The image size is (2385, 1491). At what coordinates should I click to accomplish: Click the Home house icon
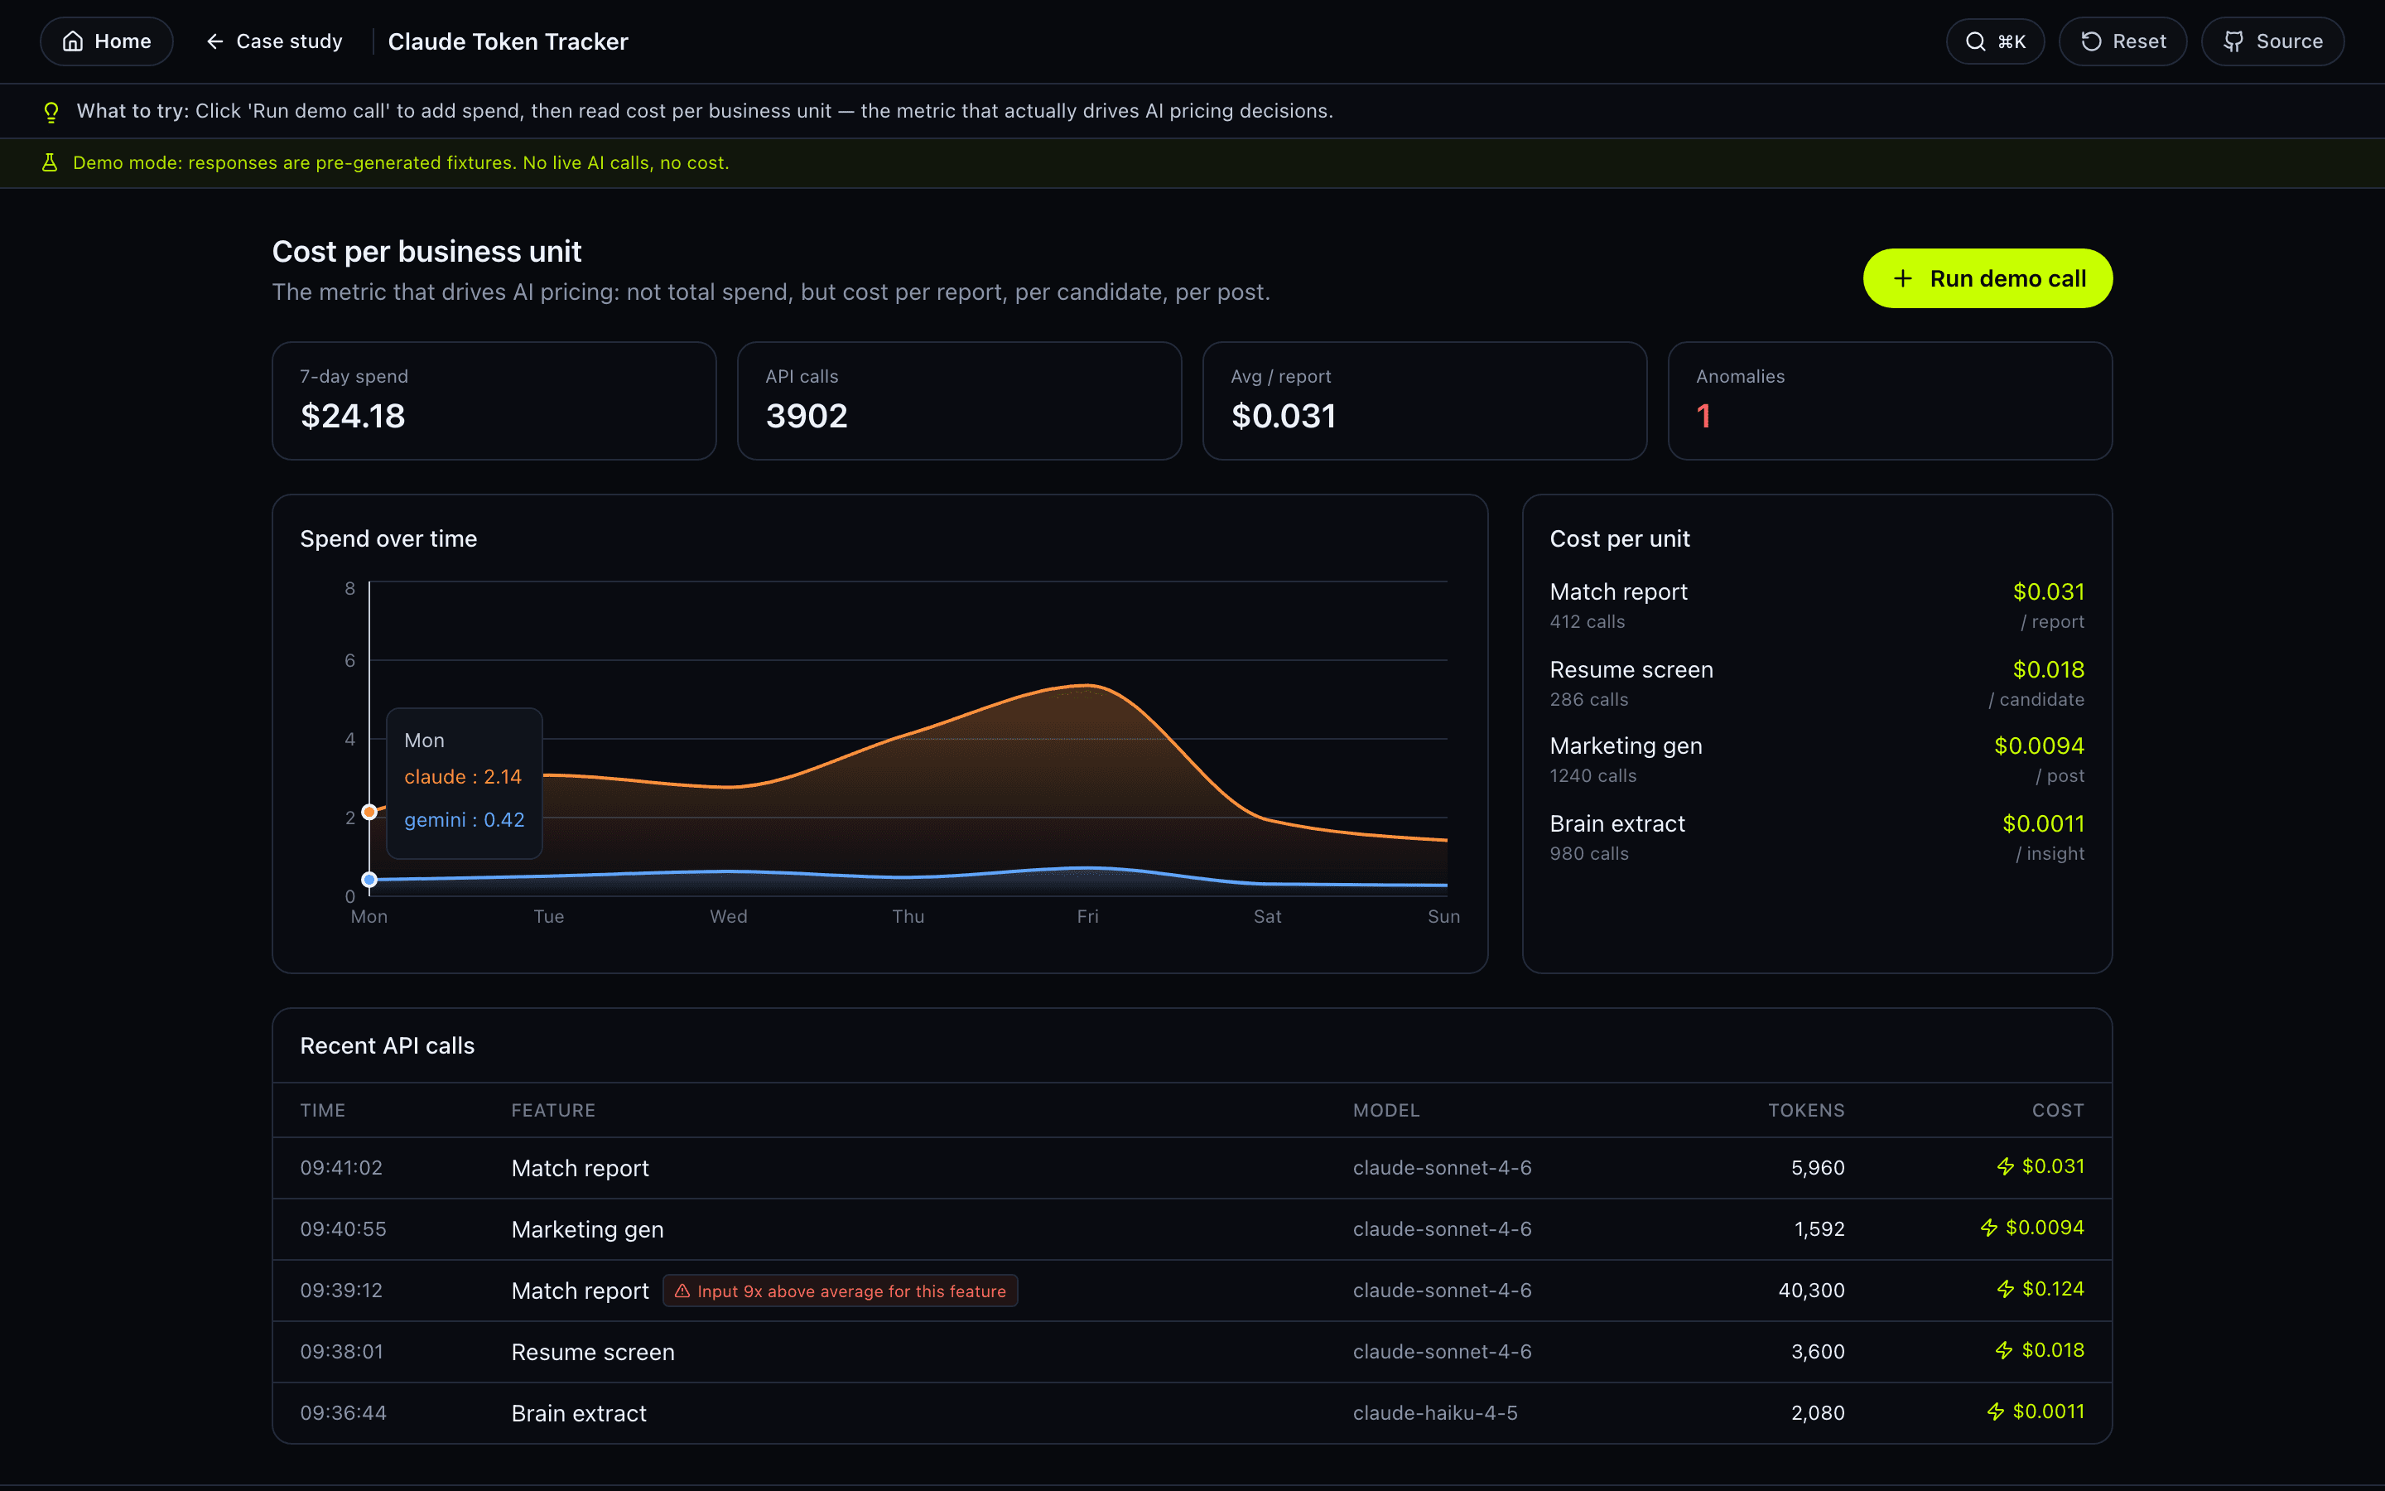point(73,41)
